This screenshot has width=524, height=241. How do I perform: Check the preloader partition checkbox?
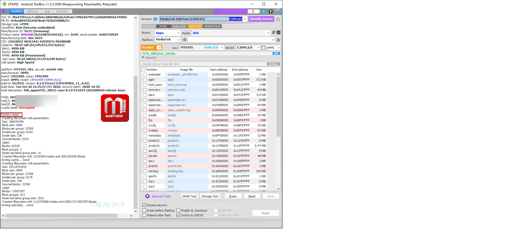(x=145, y=75)
